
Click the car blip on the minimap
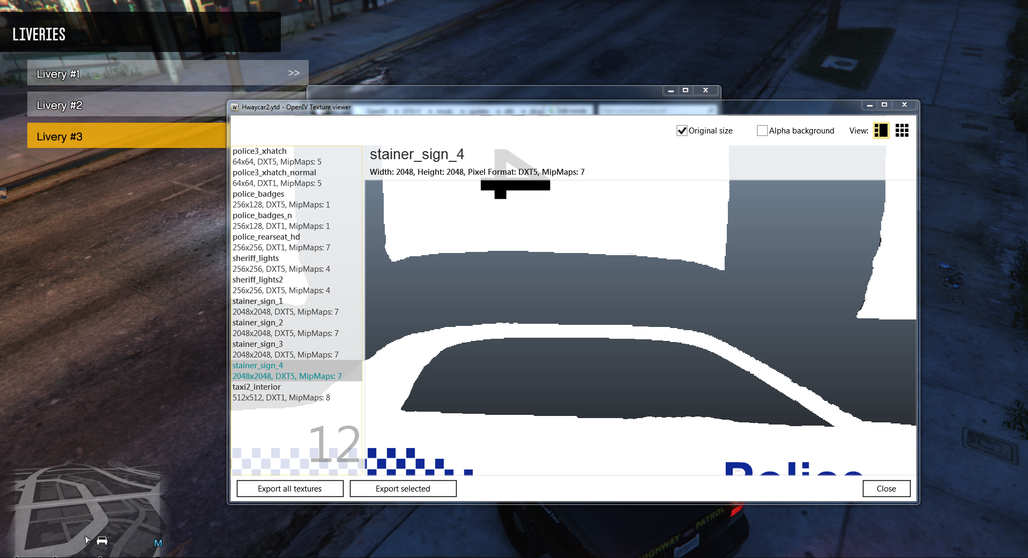[102, 540]
